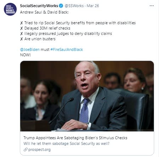Click the X mark before "Delayed 30M"
The image size is (162, 157).
pos(21,28)
